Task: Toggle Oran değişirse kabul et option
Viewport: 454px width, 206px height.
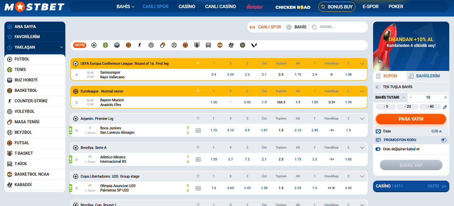Action: (378, 149)
